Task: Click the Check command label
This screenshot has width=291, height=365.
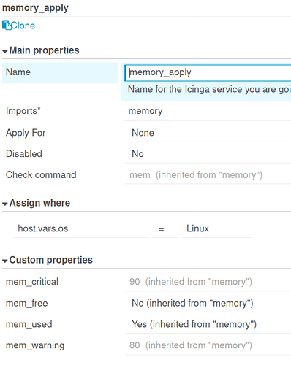Action: coord(41,175)
